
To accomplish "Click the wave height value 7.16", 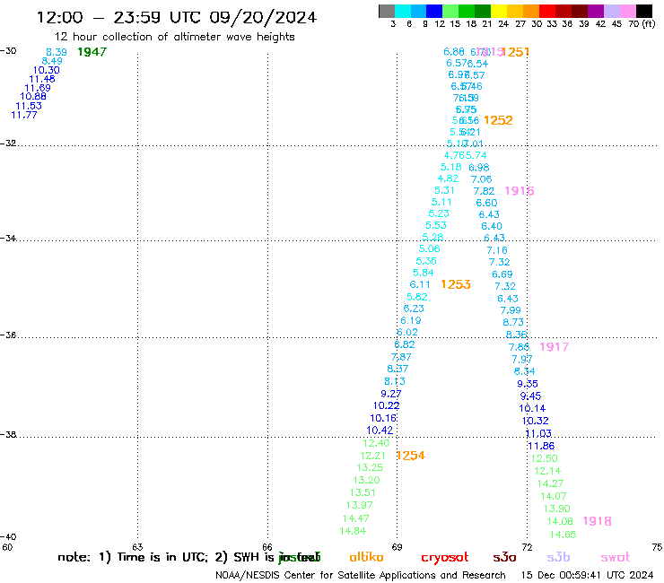I will point(497,250).
